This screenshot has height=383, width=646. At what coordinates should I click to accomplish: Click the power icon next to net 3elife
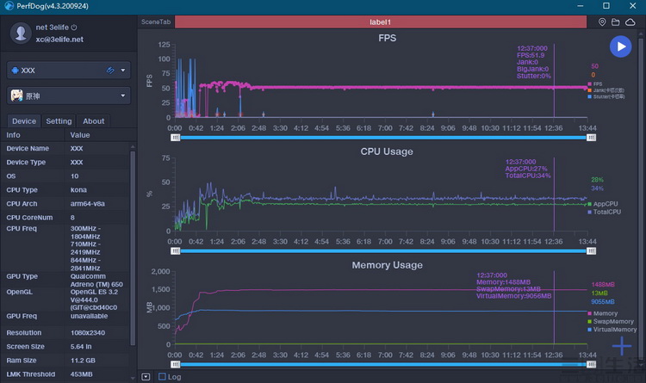pyautogui.click(x=74, y=28)
